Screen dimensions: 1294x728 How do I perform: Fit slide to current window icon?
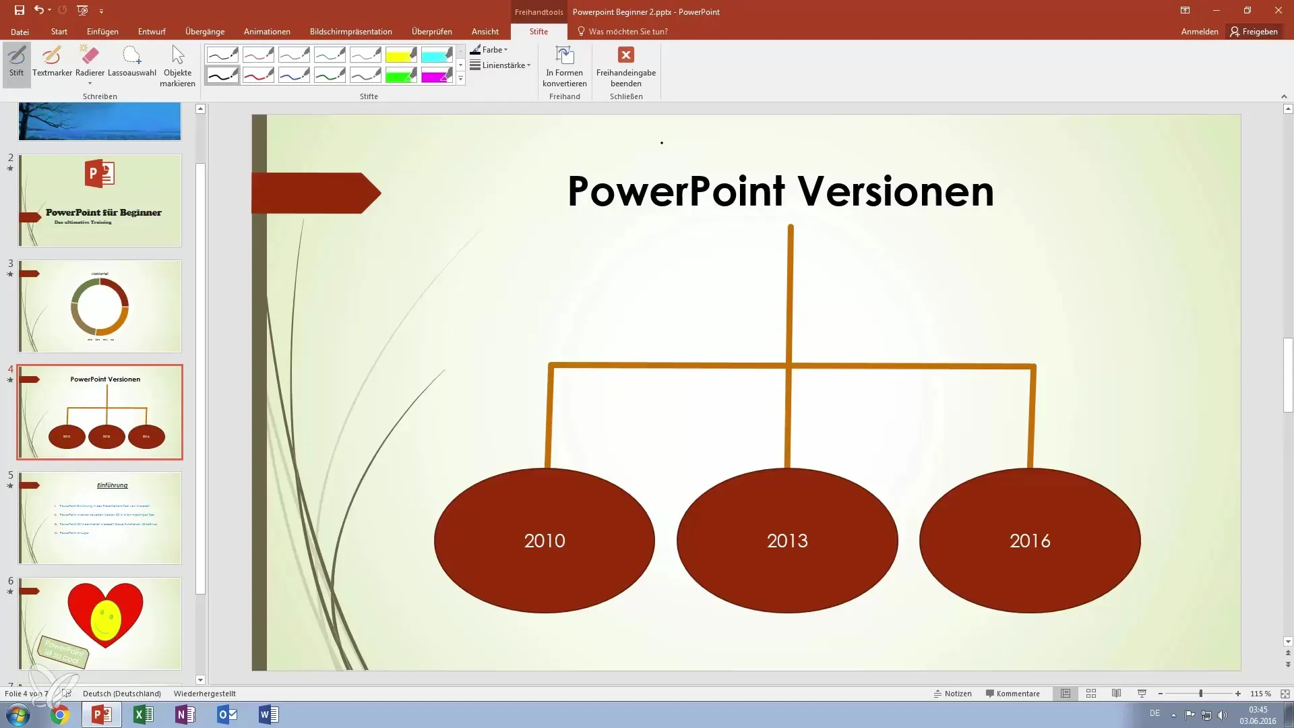pos(1285,694)
